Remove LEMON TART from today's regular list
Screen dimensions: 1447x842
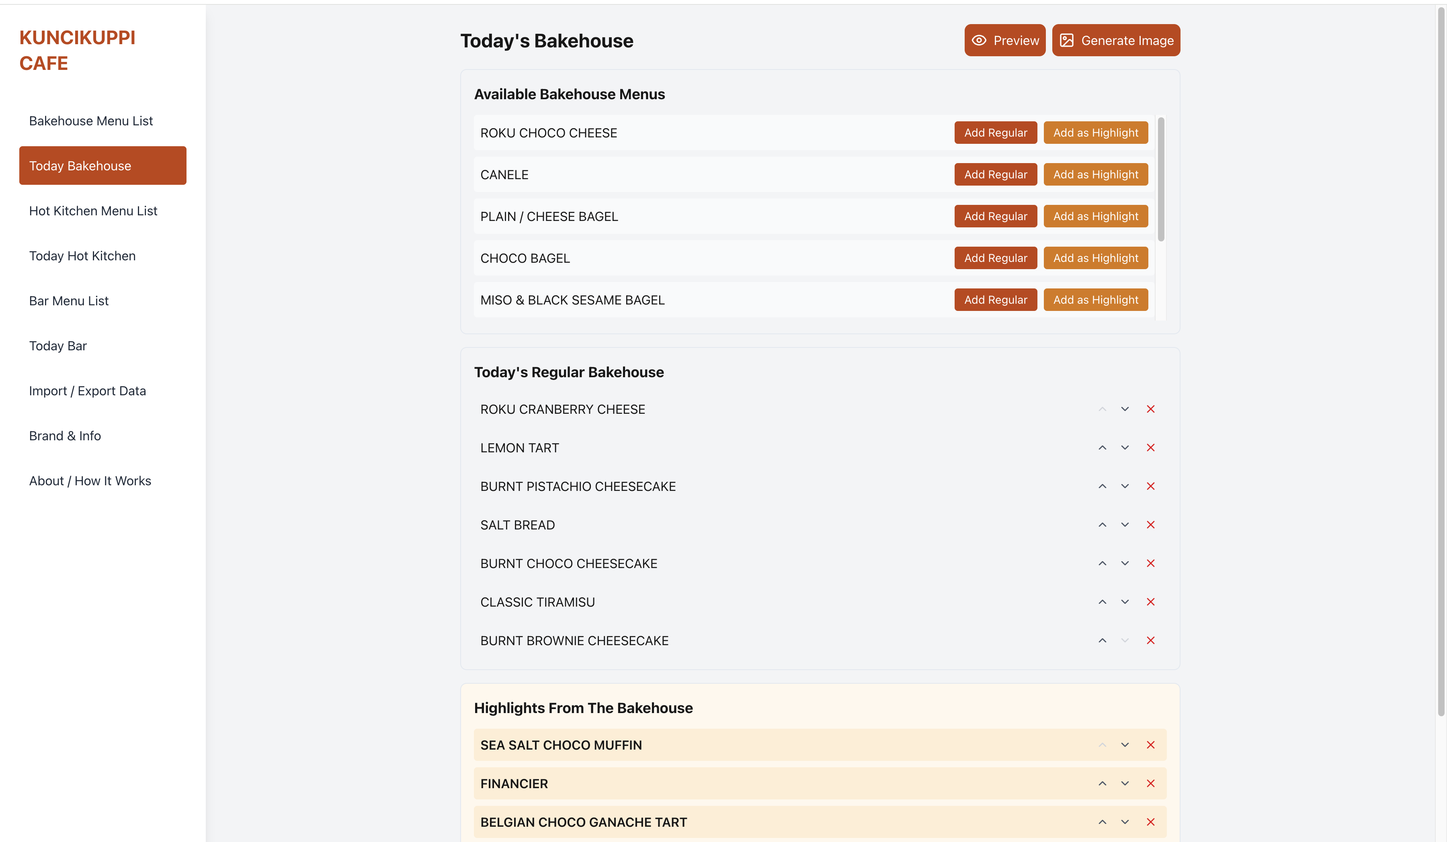pos(1151,447)
